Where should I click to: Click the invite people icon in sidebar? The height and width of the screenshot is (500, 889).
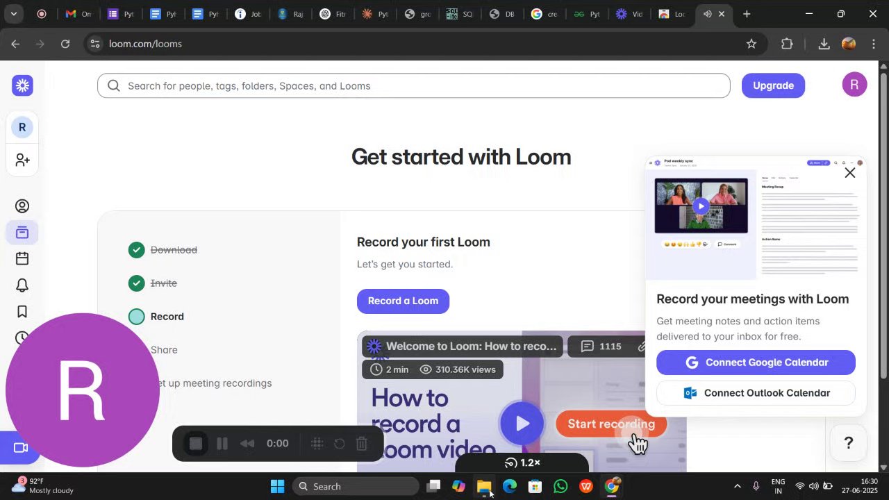(x=22, y=160)
